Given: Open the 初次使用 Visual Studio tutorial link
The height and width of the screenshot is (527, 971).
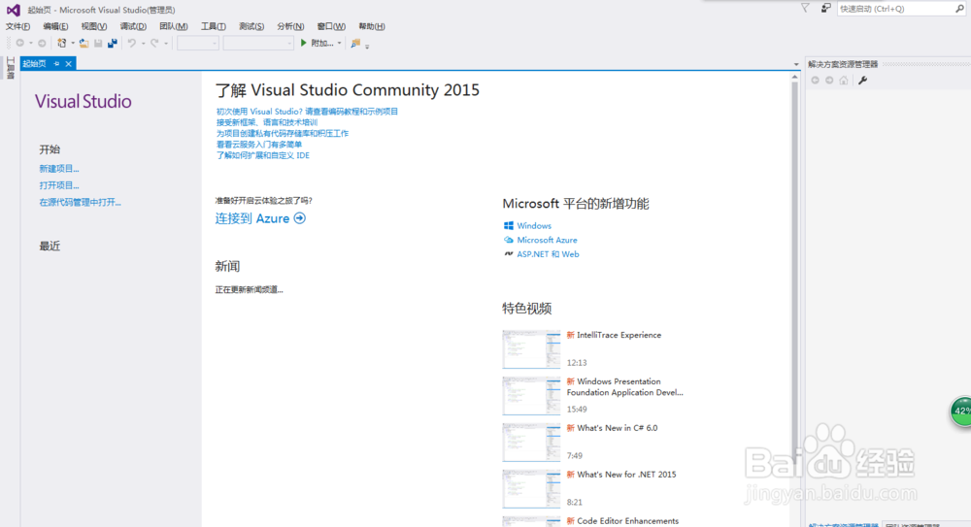Looking at the screenshot, I should 307,112.
